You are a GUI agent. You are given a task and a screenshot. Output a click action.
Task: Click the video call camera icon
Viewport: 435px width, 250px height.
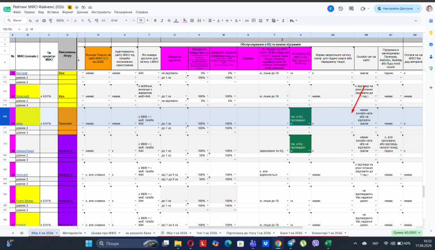[363, 8]
